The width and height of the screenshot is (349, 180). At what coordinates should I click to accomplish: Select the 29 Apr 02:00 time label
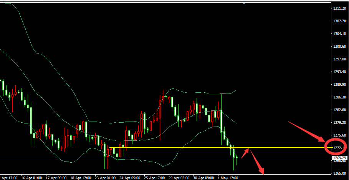pos(179,178)
